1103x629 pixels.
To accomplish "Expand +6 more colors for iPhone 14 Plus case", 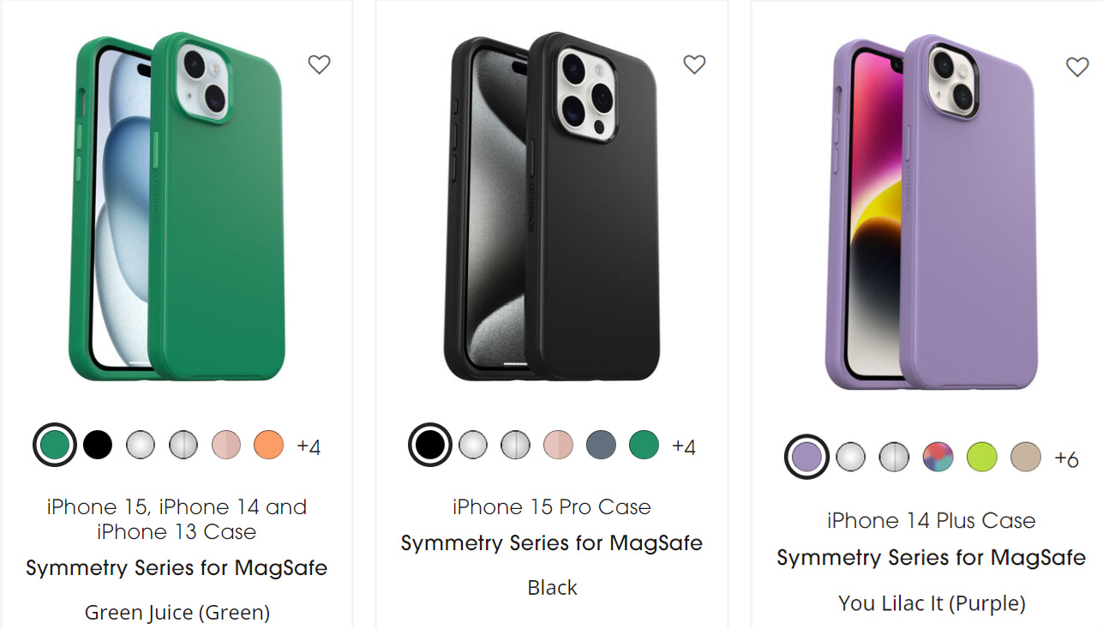I will tap(1066, 459).
